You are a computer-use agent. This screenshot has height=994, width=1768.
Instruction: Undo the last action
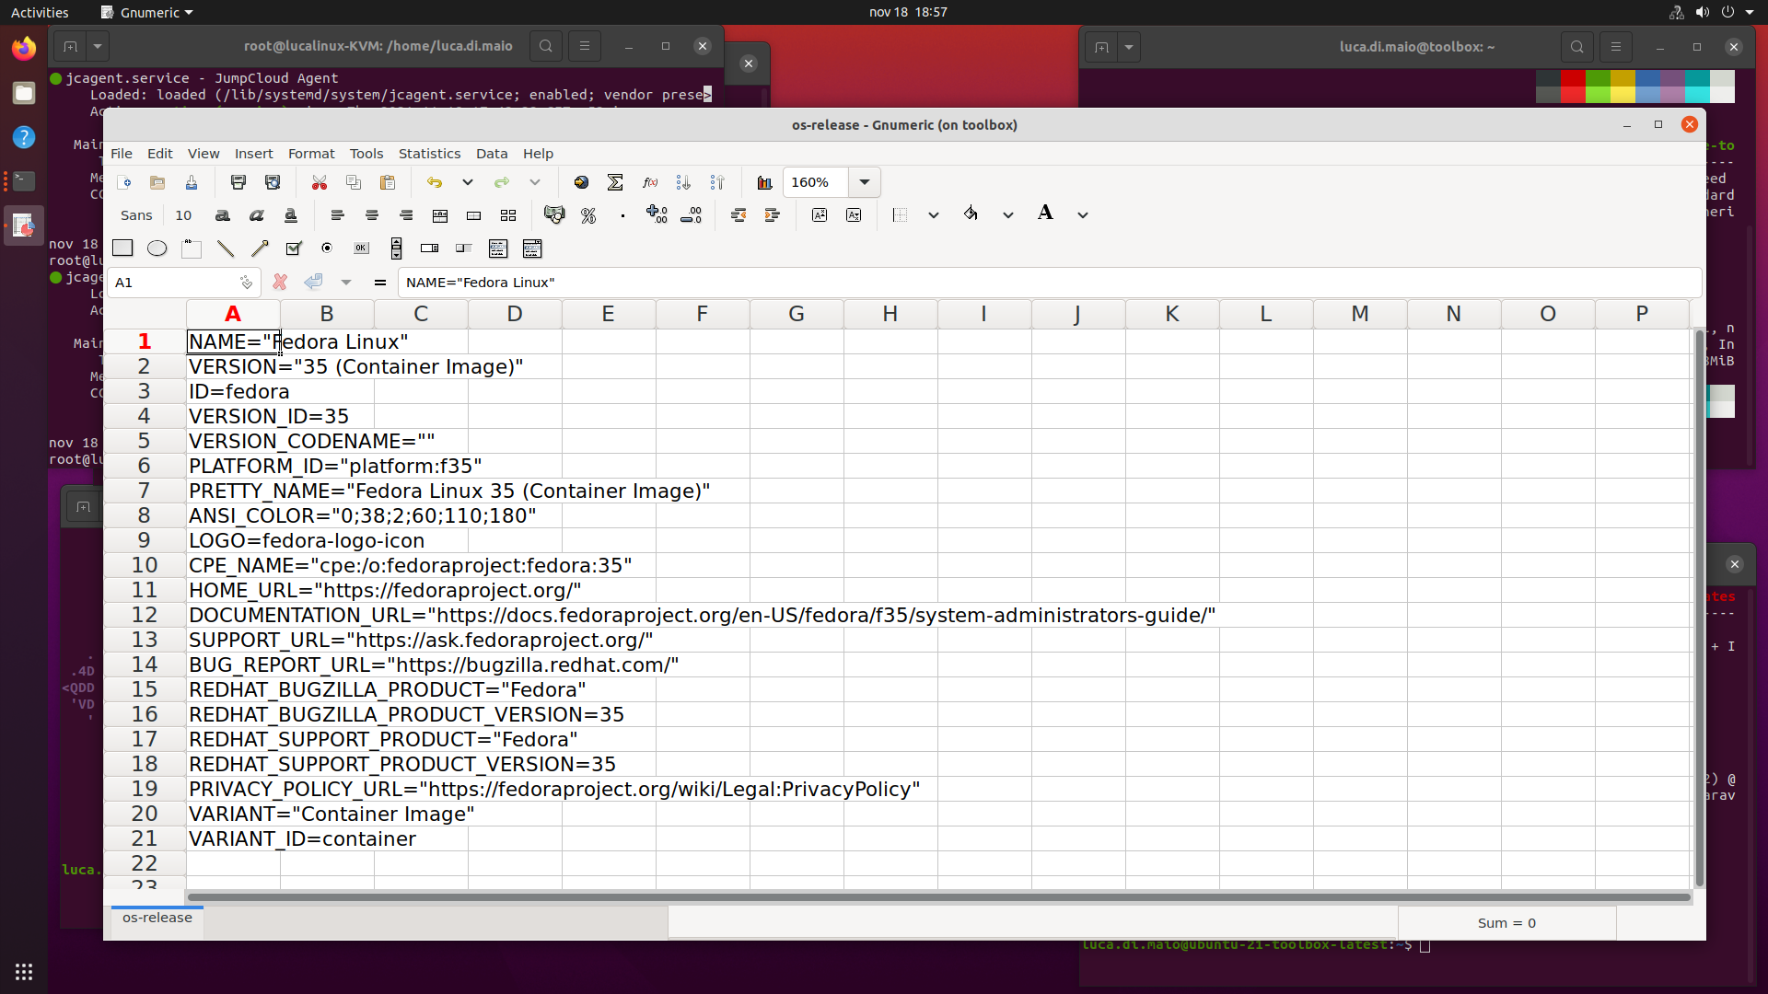435,182
